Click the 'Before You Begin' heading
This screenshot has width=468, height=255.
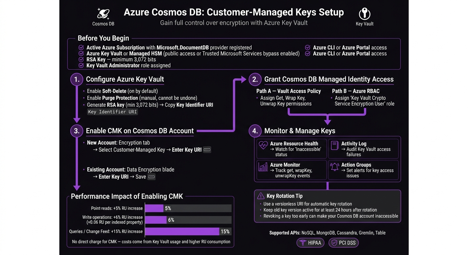pyautogui.click(x=103, y=38)
